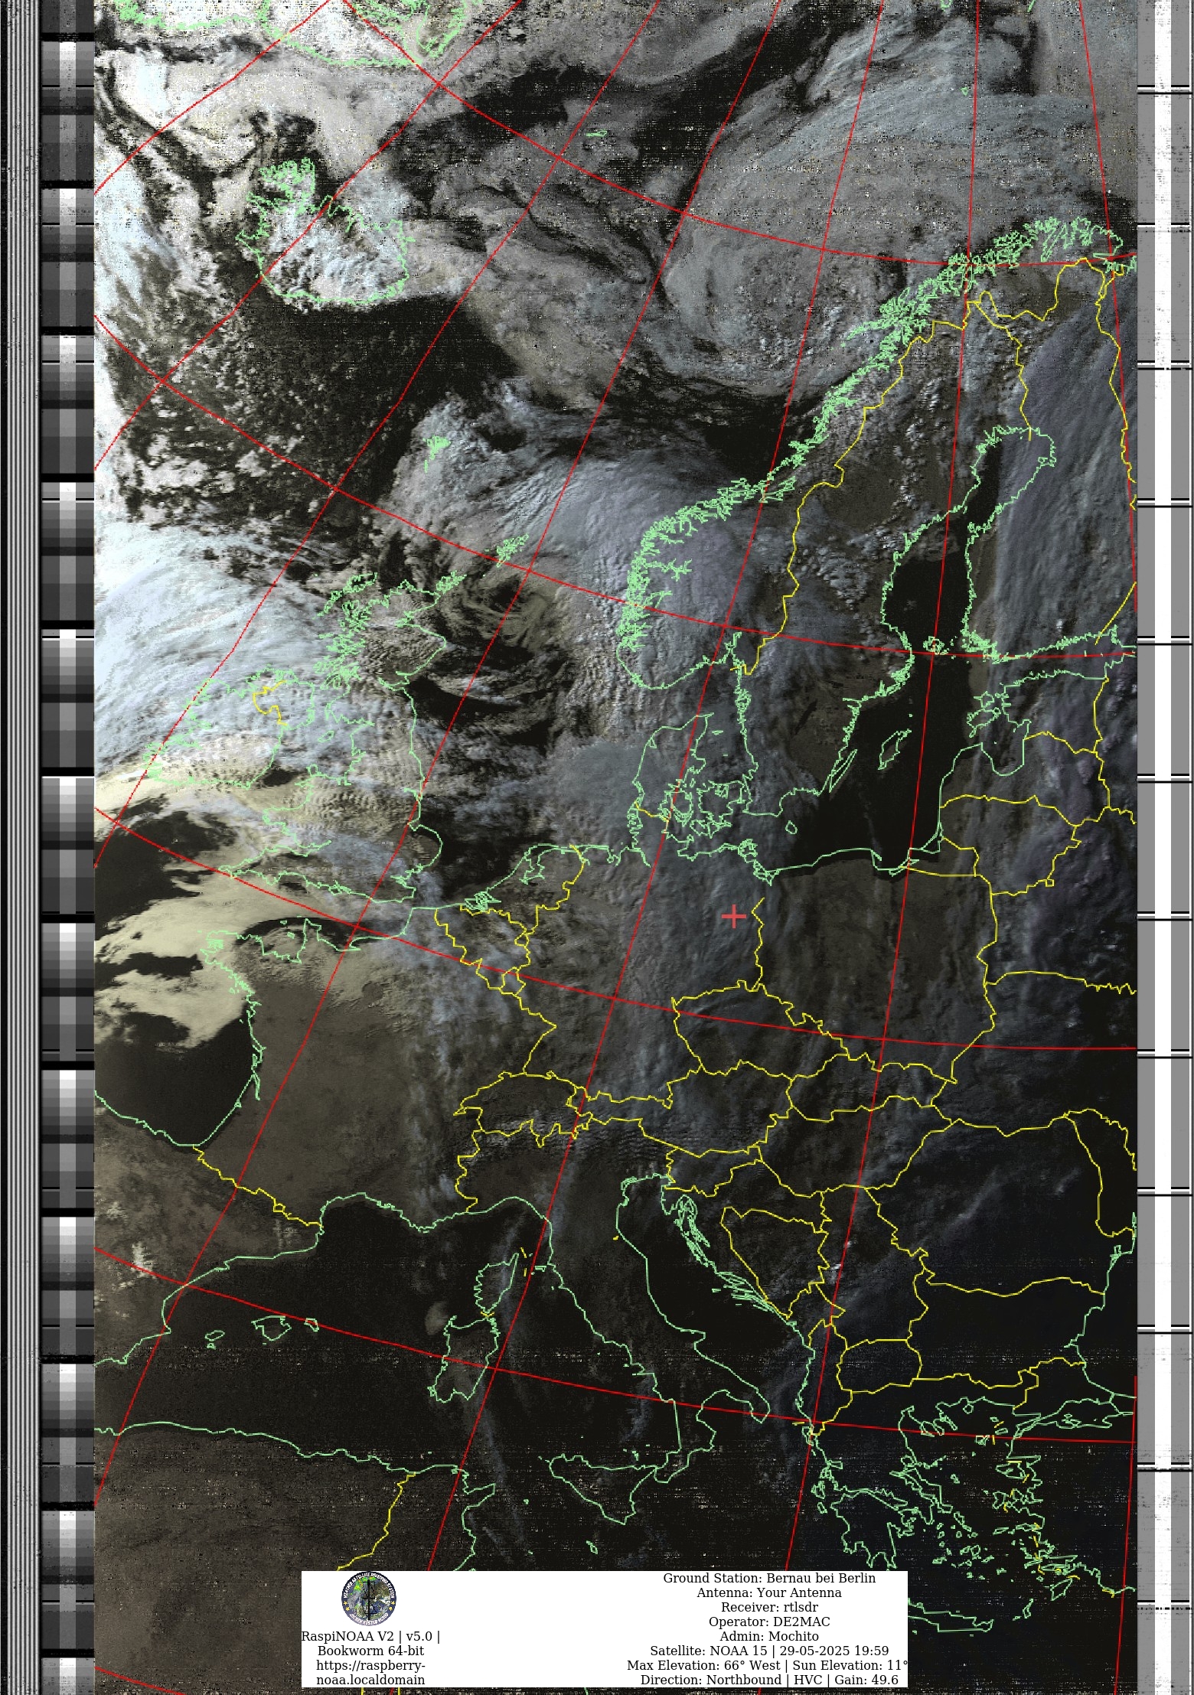Click the 'Max Elevation: 66° West' line
The width and height of the screenshot is (1194, 1695).
767,1665
